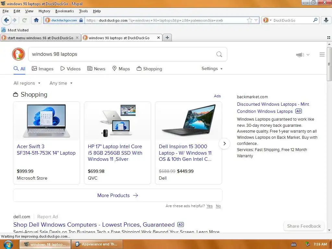Open the Windows Start orb
The width and height of the screenshot is (332, 249).
(x=8, y=244)
